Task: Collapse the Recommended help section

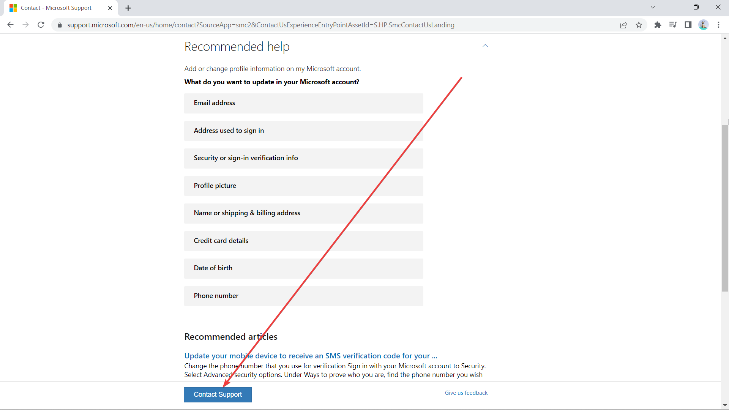Action: tap(485, 46)
